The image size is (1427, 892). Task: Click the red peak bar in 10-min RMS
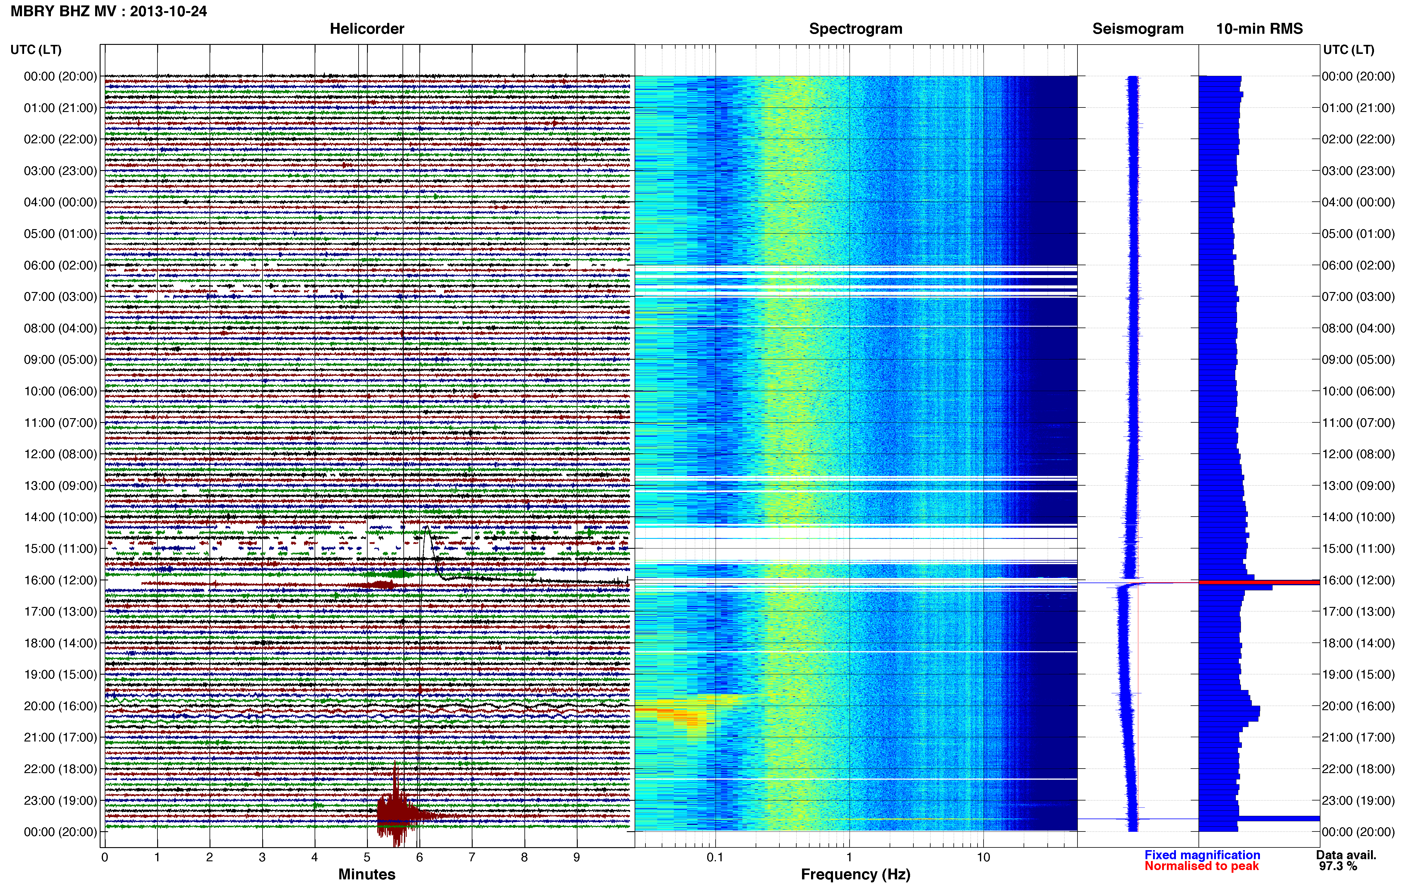[x=1259, y=582]
